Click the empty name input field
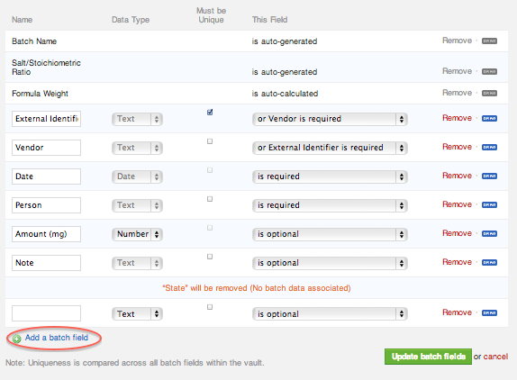The width and height of the screenshot is (517, 380). 46,313
